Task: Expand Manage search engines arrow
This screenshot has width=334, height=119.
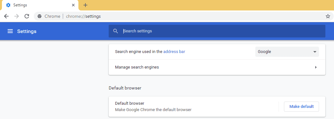Action: [316, 67]
